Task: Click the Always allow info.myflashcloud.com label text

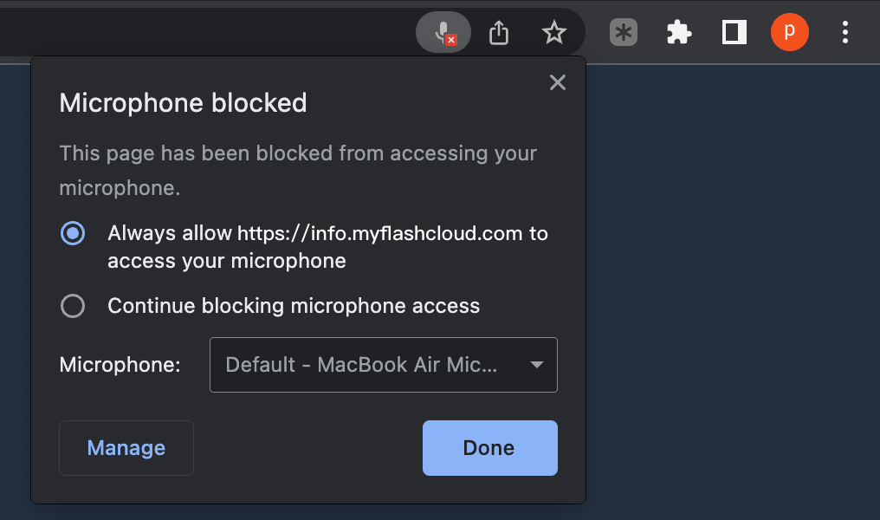Action: [327, 247]
